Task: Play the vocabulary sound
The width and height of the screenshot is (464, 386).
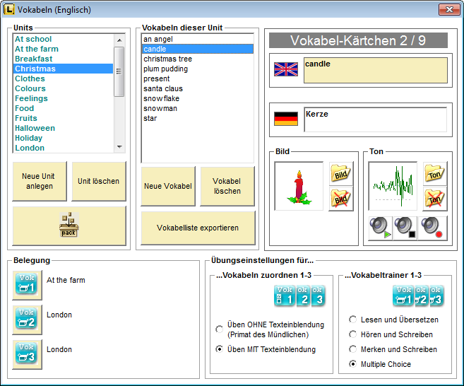Action: [379, 228]
